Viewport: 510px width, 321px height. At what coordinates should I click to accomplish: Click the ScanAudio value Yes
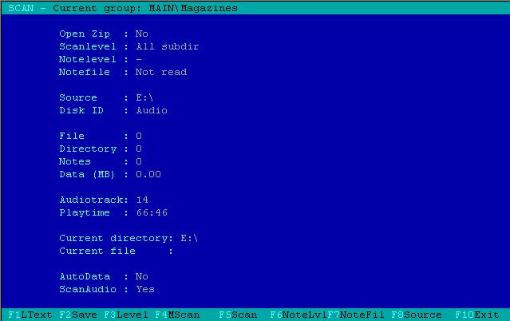(x=145, y=289)
